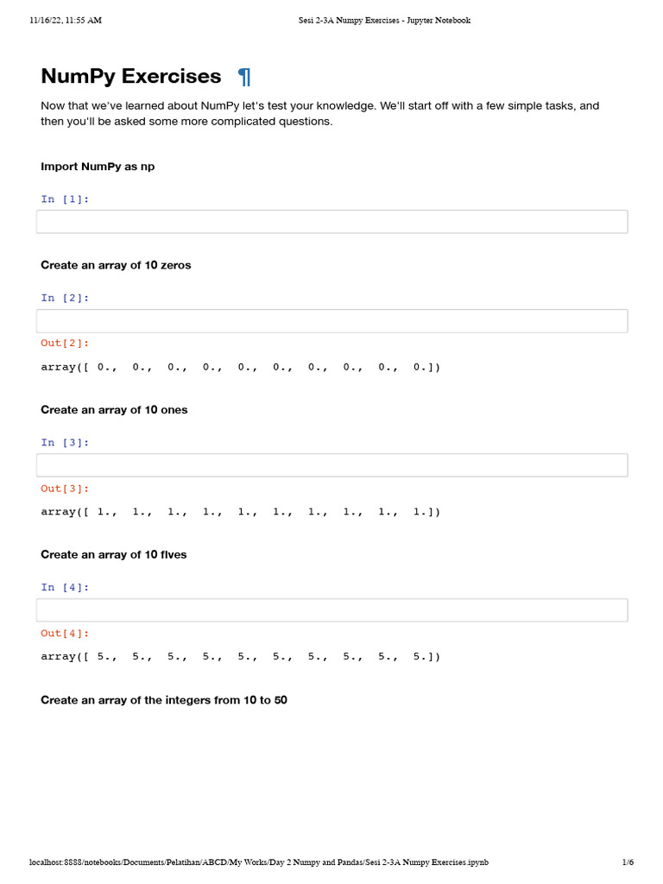Focus the In [2] code input cell
Viewport: 663px width, 884px height.
[x=331, y=321]
